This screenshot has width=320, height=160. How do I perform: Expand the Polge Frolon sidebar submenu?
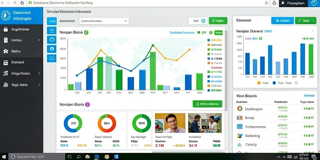[39, 73]
